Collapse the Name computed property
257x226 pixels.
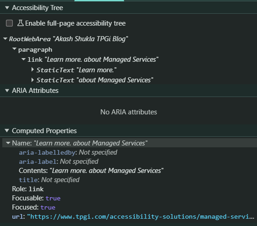[8, 143]
